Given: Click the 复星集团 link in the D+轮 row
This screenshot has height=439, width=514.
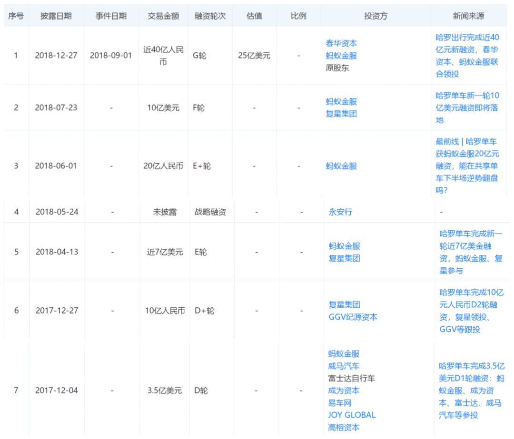Looking at the screenshot, I should (x=344, y=305).
